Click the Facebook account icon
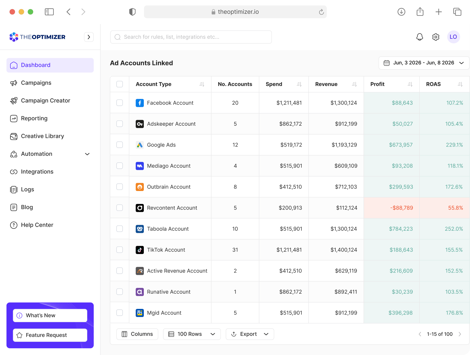Screen dimensions: 470x355 click(x=140, y=103)
